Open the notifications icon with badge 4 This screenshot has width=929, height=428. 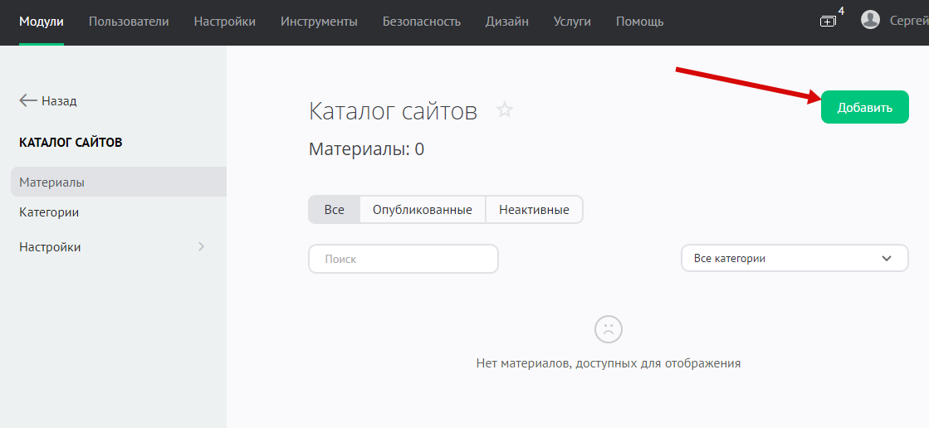(829, 21)
